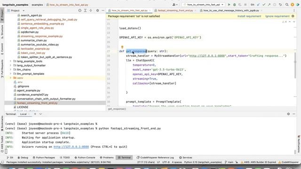The image size is (301, 169).
Task: Open the Problems tool window
Action: coord(107,158)
